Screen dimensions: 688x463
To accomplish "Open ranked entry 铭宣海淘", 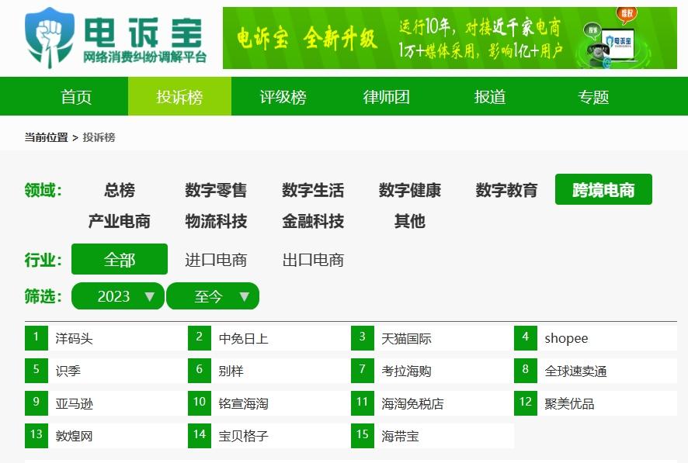I will [244, 403].
